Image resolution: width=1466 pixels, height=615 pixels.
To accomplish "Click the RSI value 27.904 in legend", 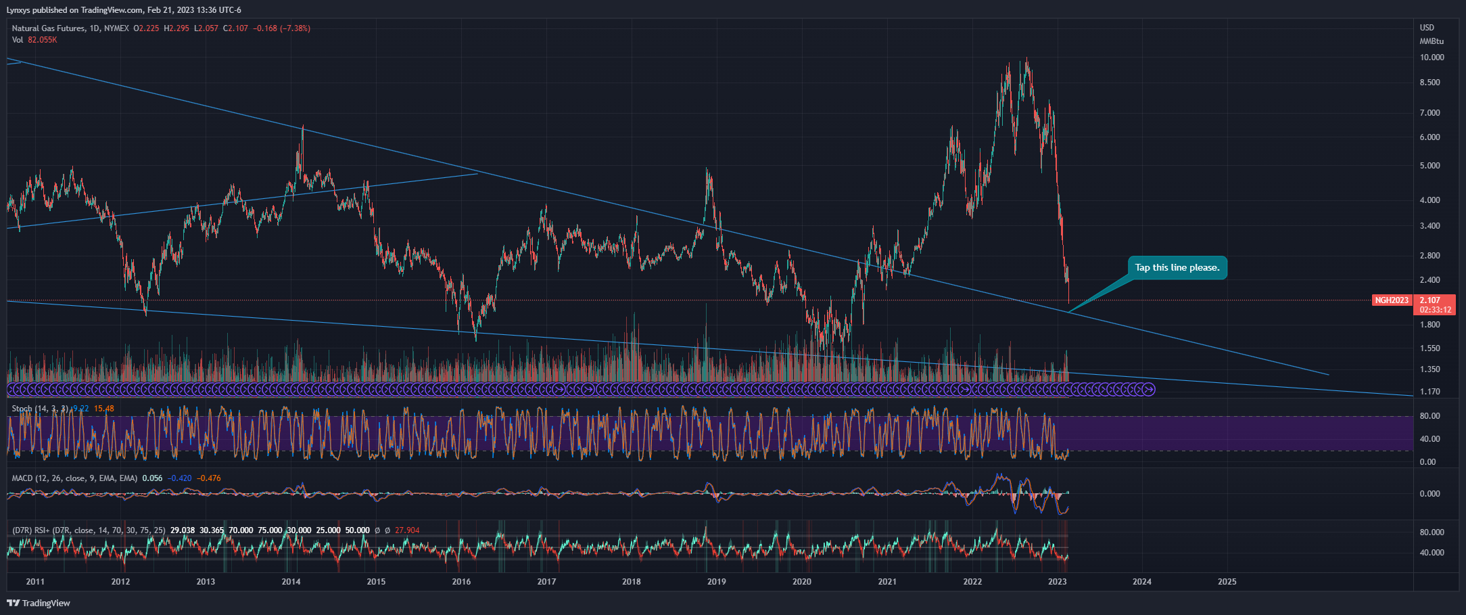I will pyautogui.click(x=407, y=530).
